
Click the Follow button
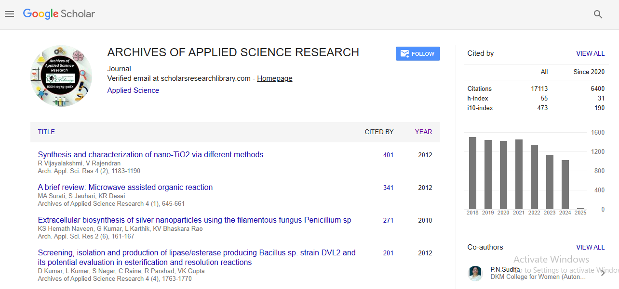[x=417, y=54]
